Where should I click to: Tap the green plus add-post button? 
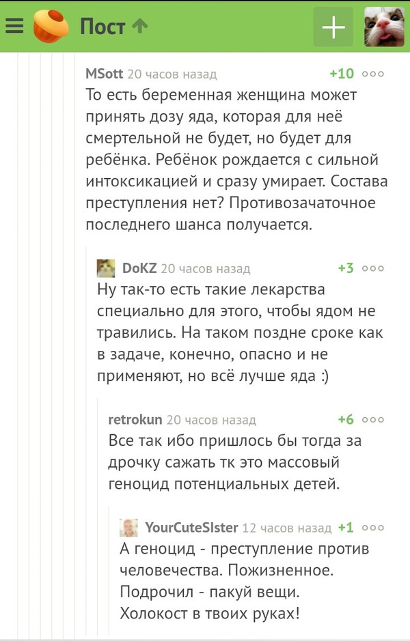point(333,27)
